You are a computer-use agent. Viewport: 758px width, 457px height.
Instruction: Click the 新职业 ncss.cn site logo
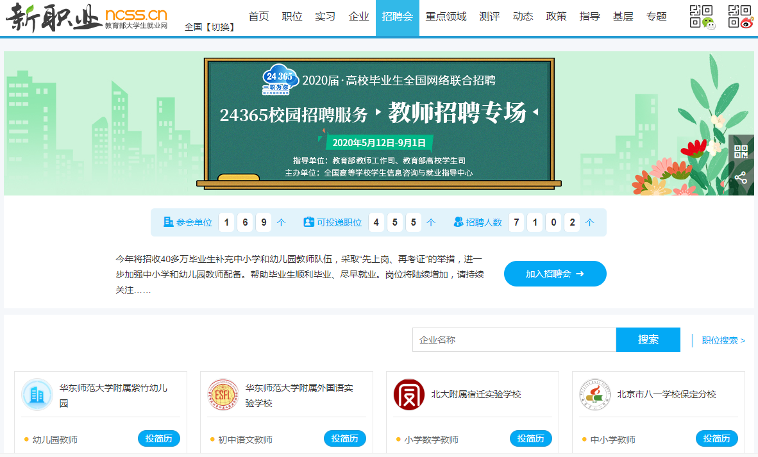click(x=87, y=17)
